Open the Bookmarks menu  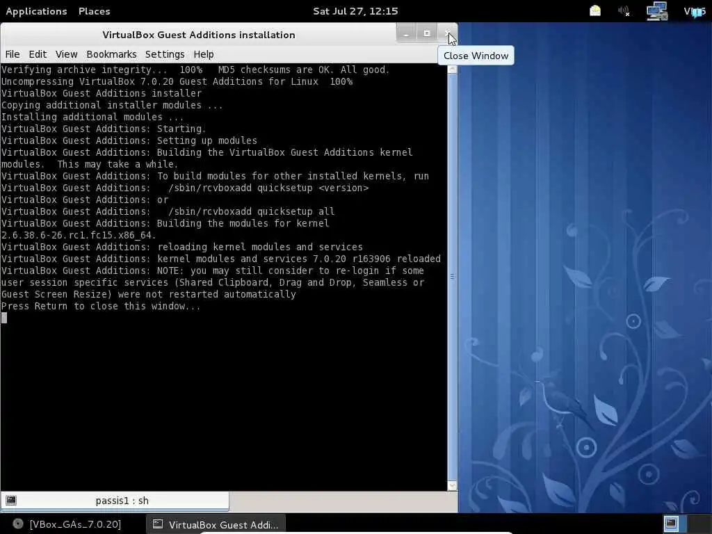tap(111, 54)
